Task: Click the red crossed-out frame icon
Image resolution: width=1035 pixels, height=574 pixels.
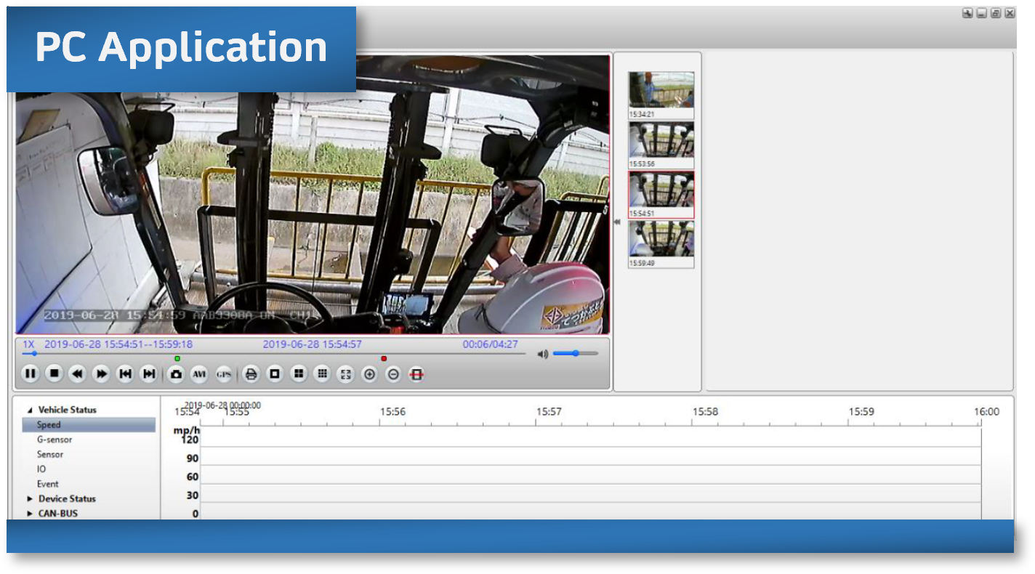Action: pyautogui.click(x=416, y=374)
